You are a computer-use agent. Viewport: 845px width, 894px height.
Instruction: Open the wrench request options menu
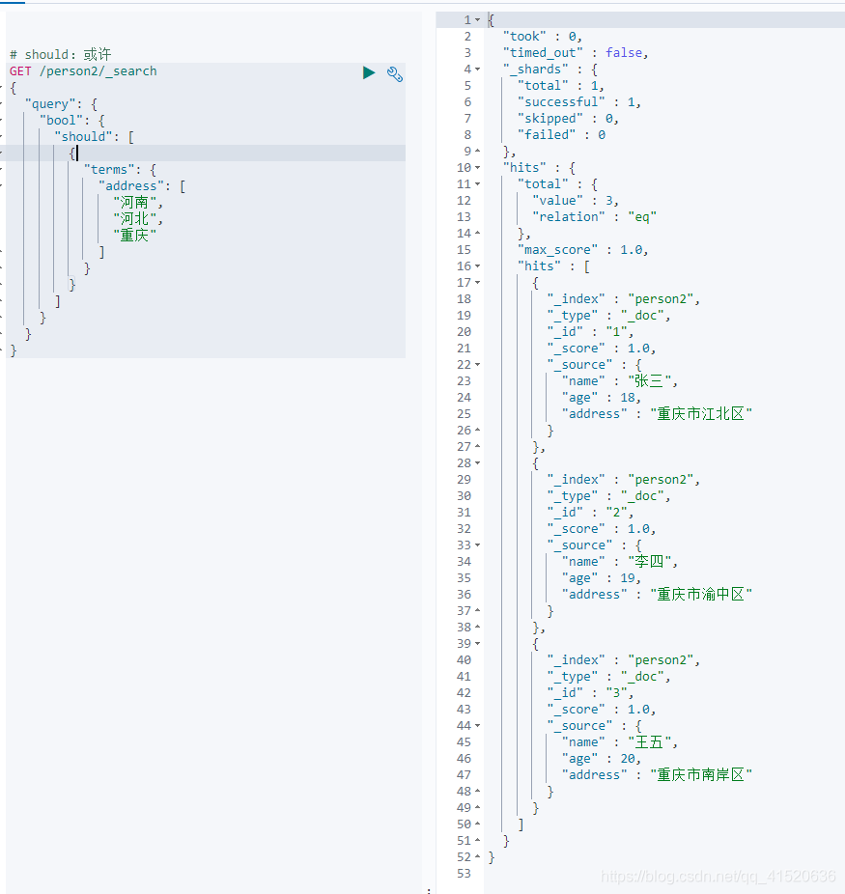click(395, 73)
